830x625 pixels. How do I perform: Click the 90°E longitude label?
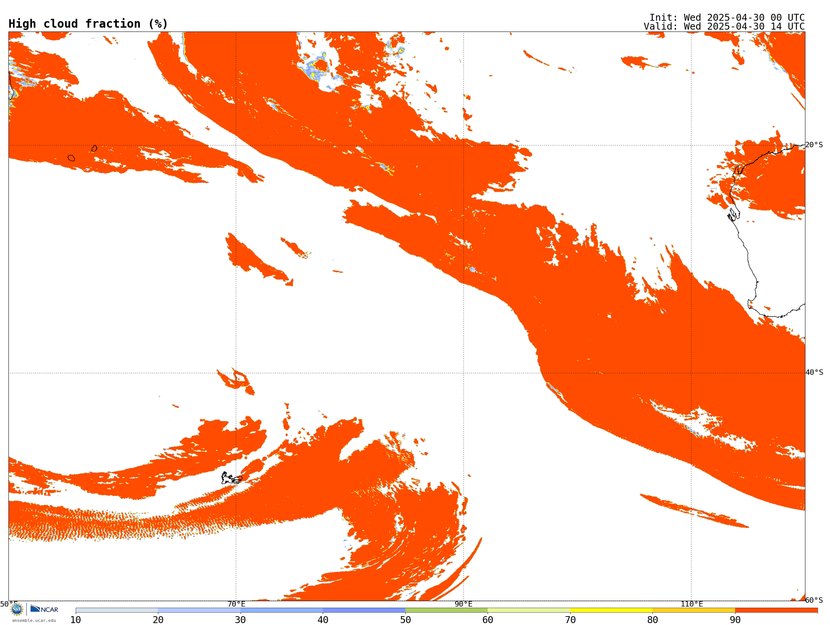point(463,604)
